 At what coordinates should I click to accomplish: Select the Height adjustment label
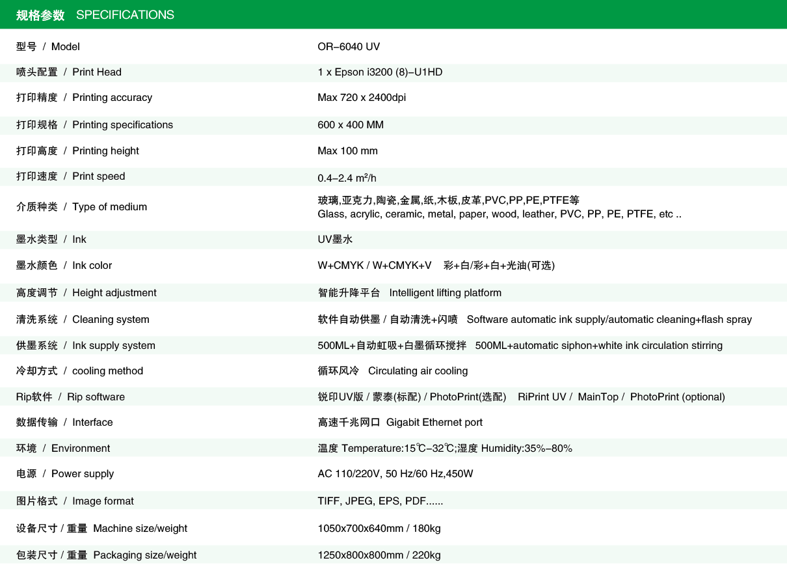87,293
